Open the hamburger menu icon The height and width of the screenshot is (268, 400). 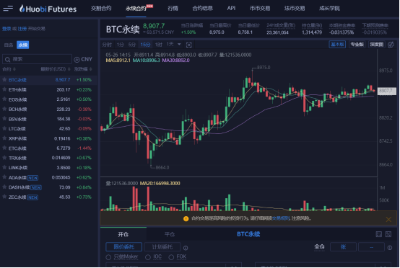pyautogui.click(x=8, y=9)
